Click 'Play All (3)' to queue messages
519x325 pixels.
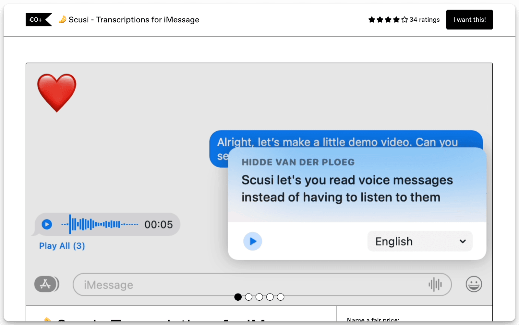(x=62, y=246)
